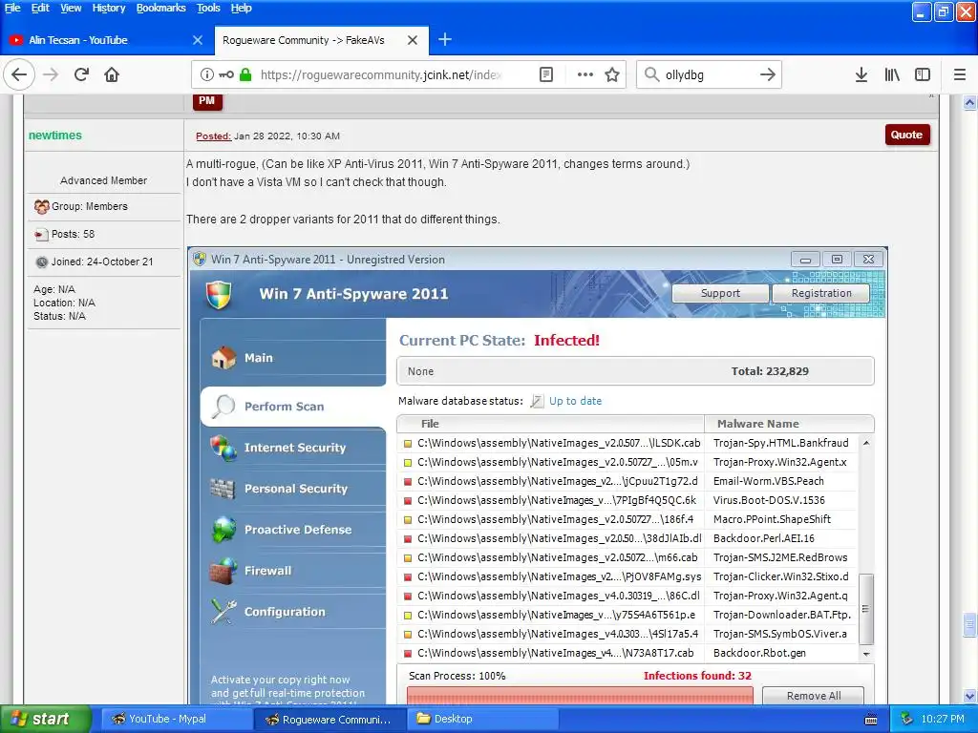Open the Help menu
The height and width of the screenshot is (733, 978).
click(242, 8)
